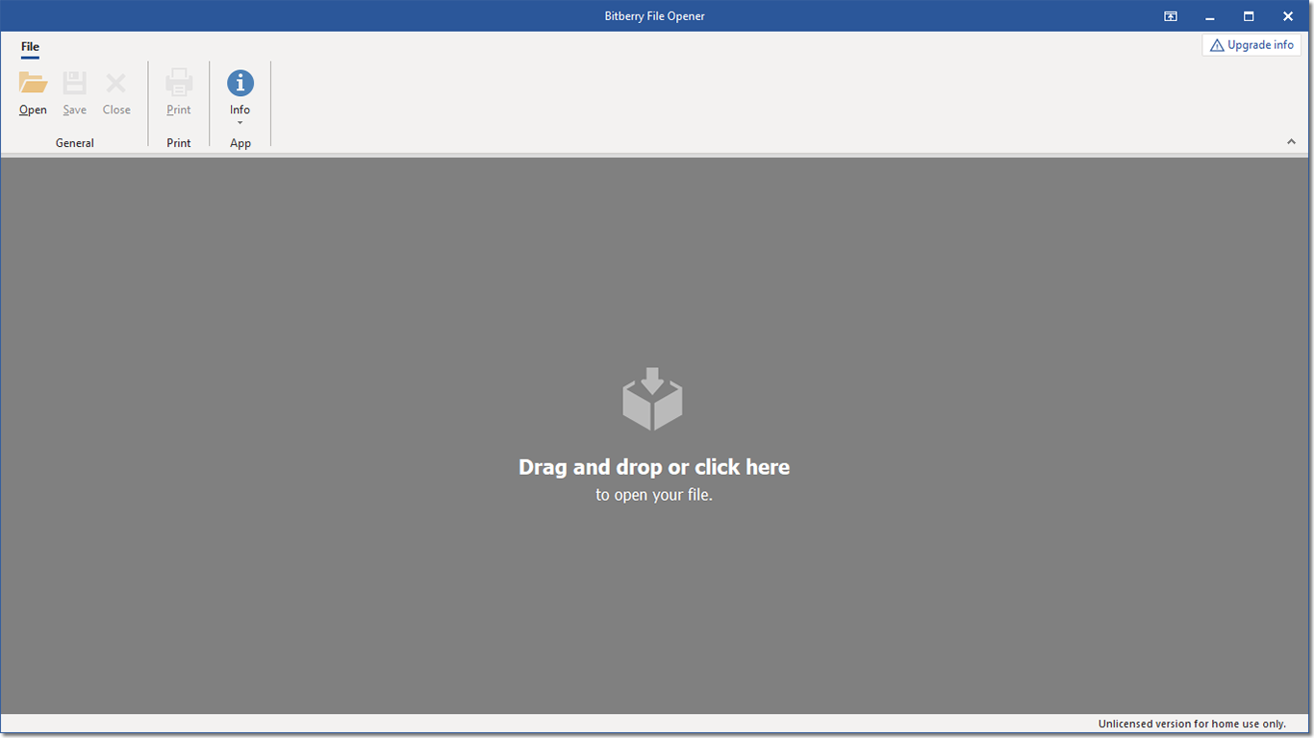
Task: Open a file with the folder icon
Action: [x=33, y=84]
